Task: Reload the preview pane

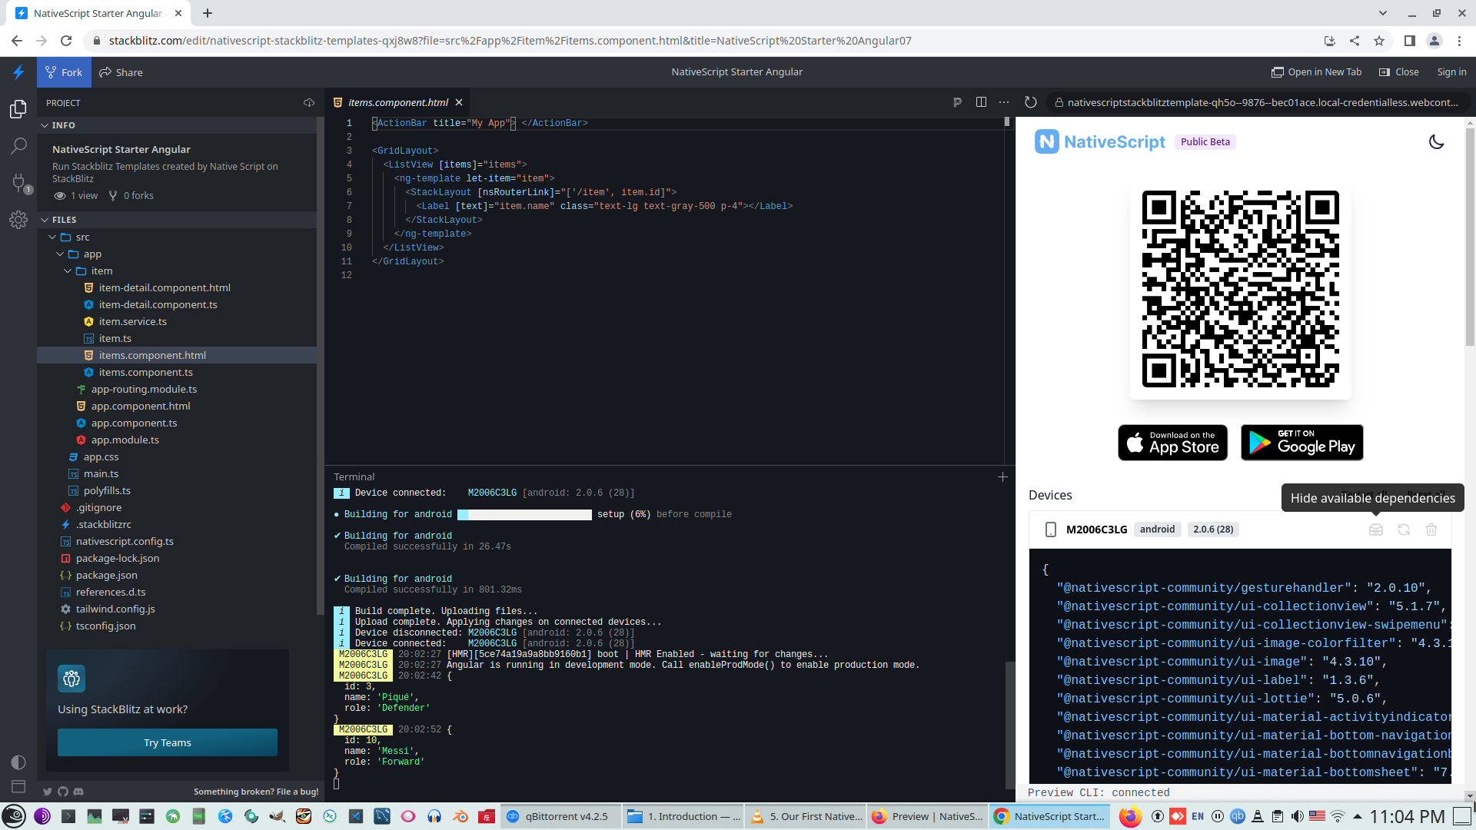Action: (1031, 102)
